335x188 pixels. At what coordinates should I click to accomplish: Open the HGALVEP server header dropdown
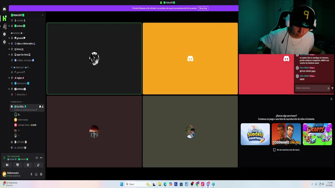(27, 15)
